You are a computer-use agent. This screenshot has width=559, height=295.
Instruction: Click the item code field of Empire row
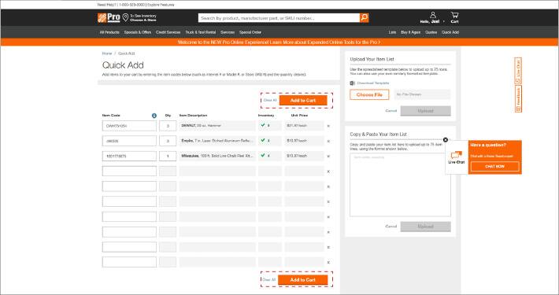point(129,141)
